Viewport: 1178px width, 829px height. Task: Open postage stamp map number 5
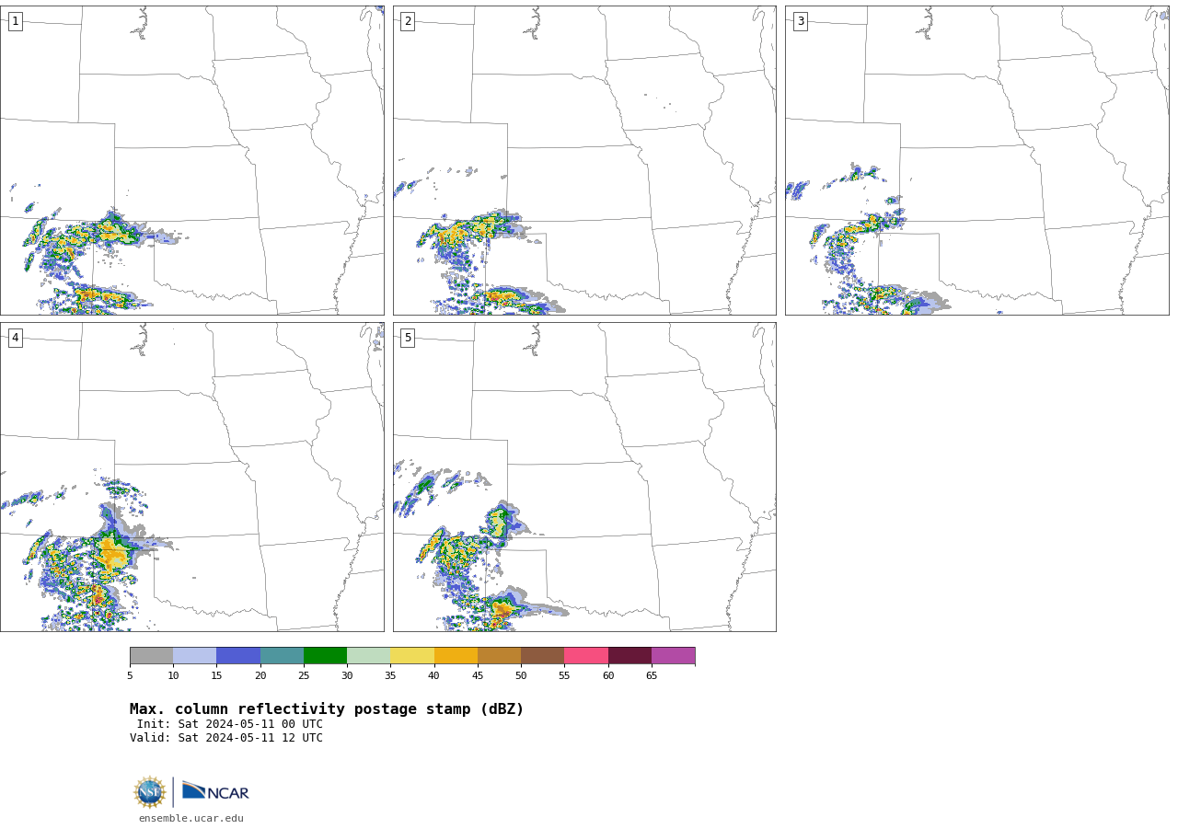584,477
